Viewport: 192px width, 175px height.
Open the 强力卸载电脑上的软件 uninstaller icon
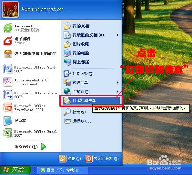point(8,54)
